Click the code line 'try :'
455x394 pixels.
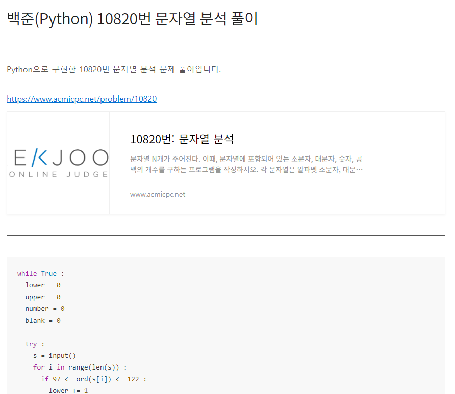coord(35,344)
